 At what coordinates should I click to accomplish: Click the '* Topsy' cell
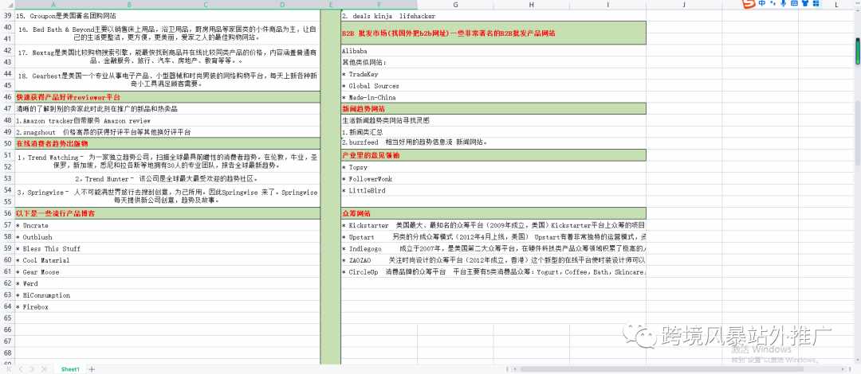click(x=493, y=167)
